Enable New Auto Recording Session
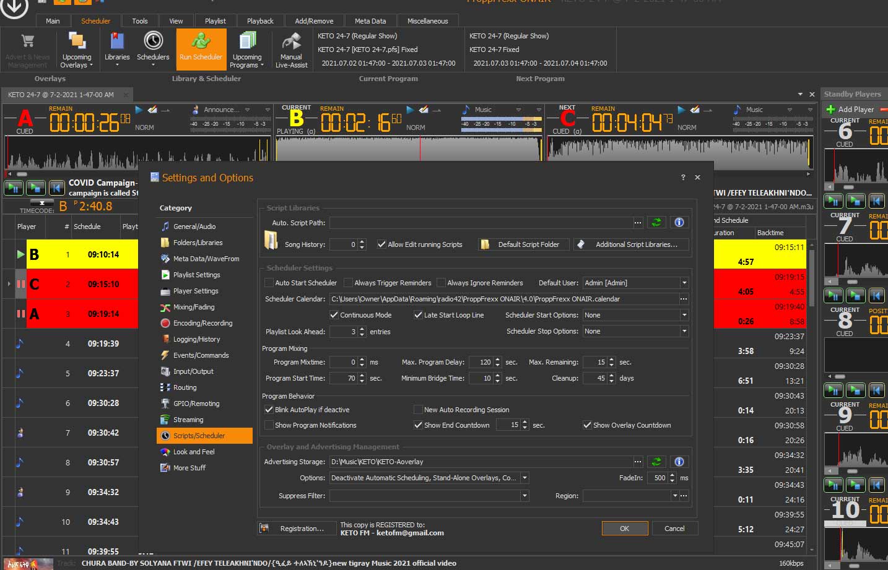Screen dimensions: 888x570 pyautogui.click(x=418, y=410)
